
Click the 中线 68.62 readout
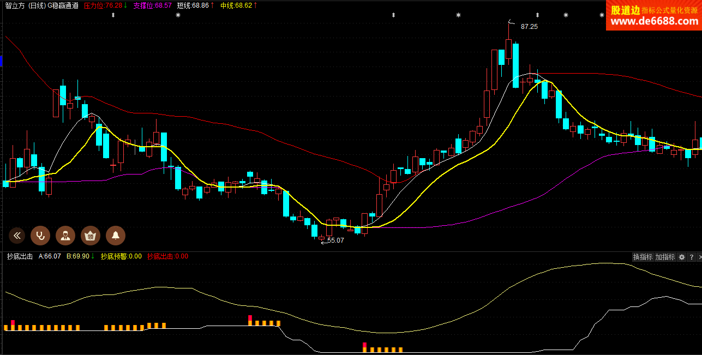tap(239, 5)
